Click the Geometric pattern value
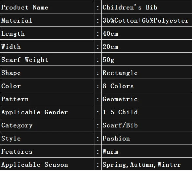The width and height of the screenshot is (192, 171). click(x=120, y=99)
